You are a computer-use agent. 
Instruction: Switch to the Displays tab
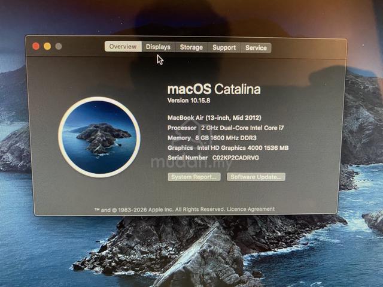pyautogui.click(x=158, y=47)
